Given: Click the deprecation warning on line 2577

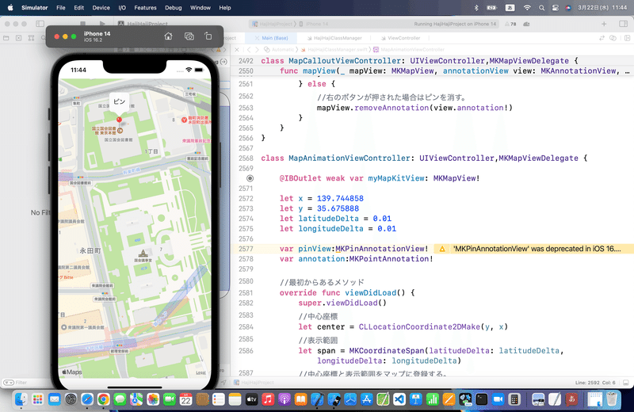Looking at the screenshot, I should tap(442, 249).
